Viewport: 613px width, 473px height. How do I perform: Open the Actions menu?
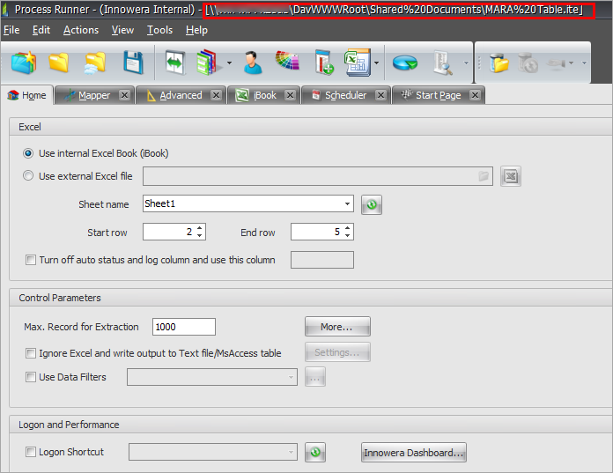coord(81,30)
